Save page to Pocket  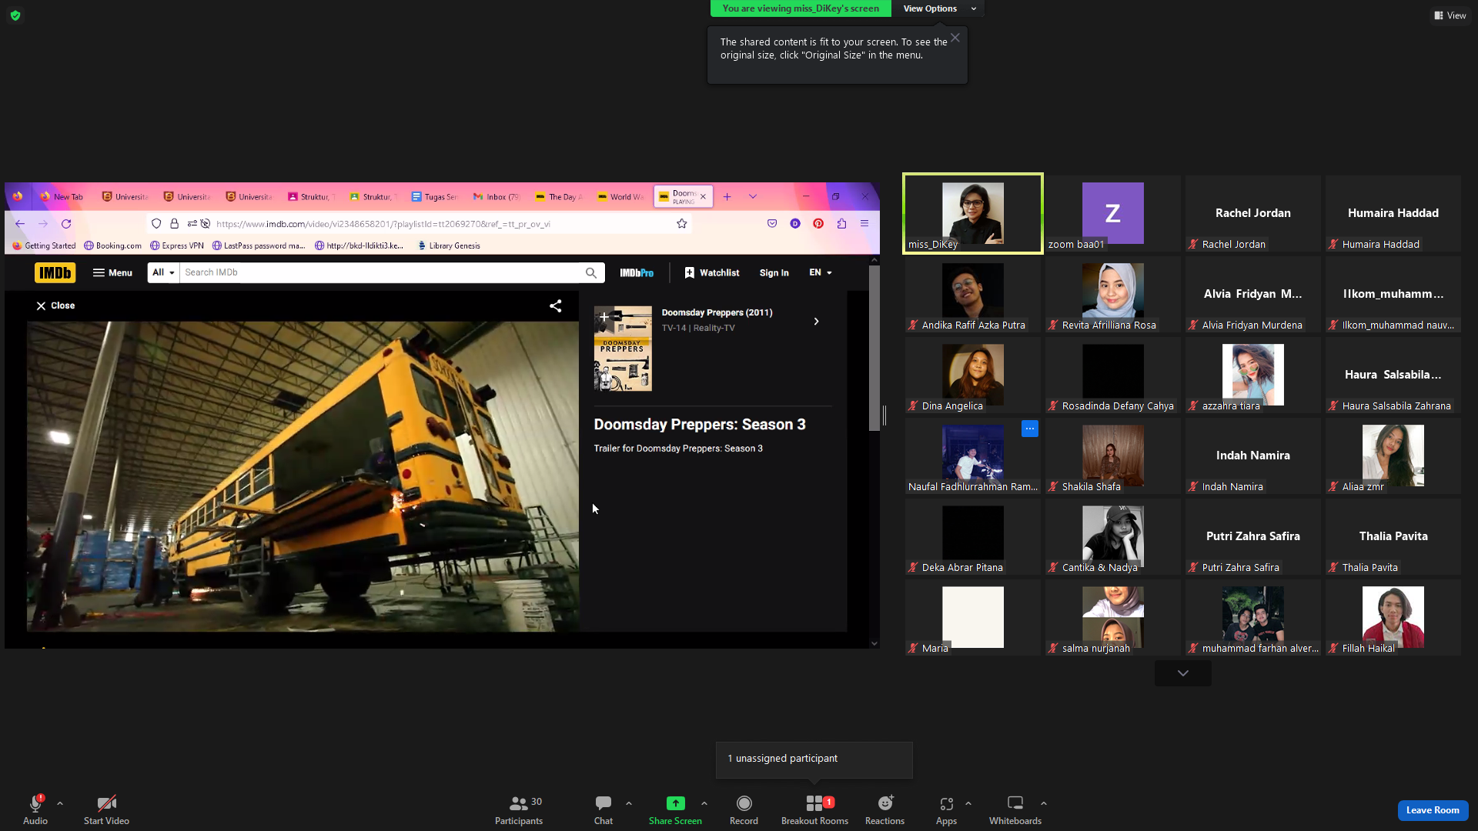coord(772,224)
